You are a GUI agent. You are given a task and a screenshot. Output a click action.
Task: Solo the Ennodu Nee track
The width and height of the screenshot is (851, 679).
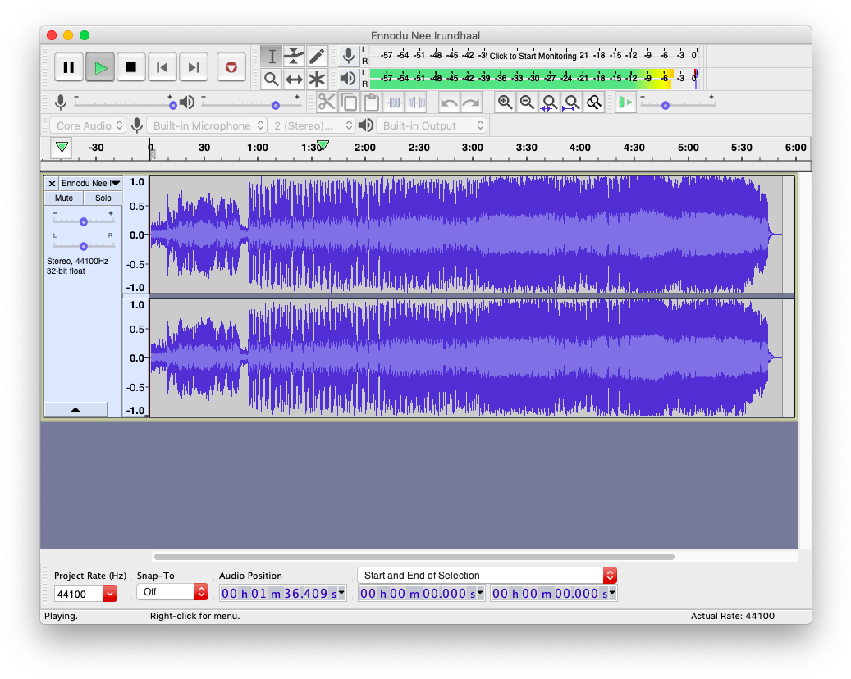(x=103, y=198)
